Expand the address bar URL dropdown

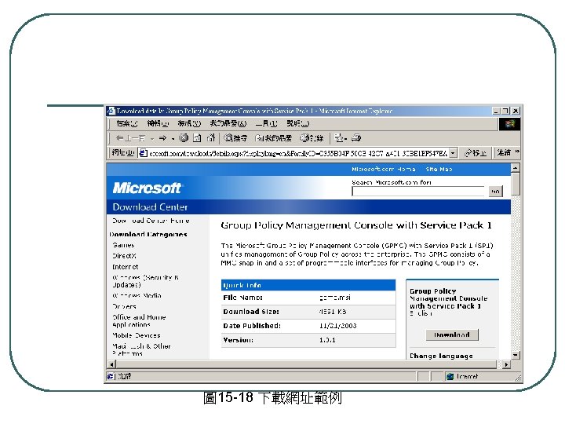pyautogui.click(x=454, y=153)
